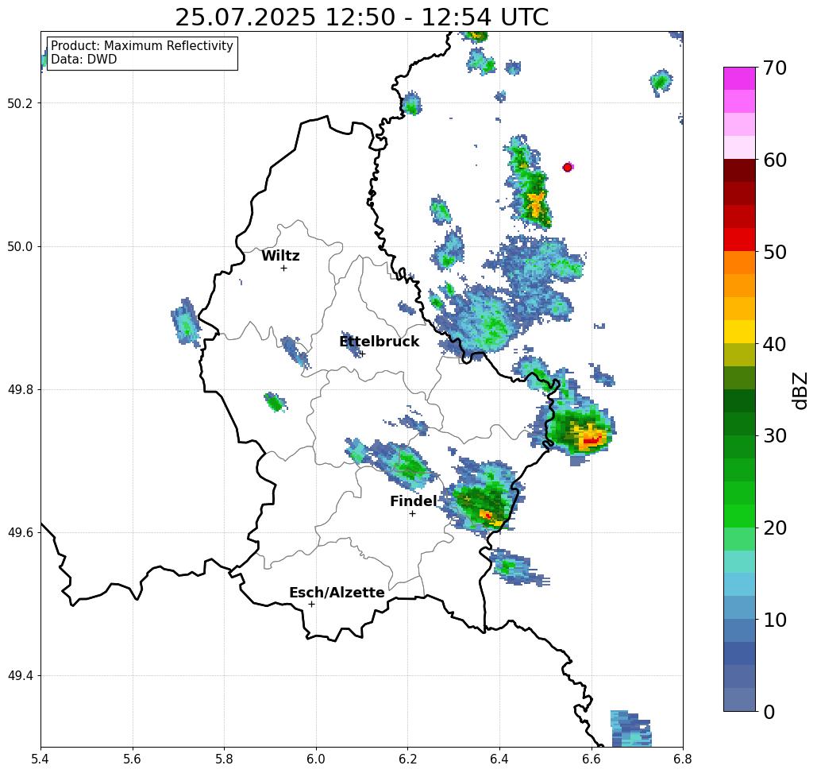Click the red storm core east of 6.5E near 49.73N
The height and width of the screenshot is (773, 817).
(592, 440)
